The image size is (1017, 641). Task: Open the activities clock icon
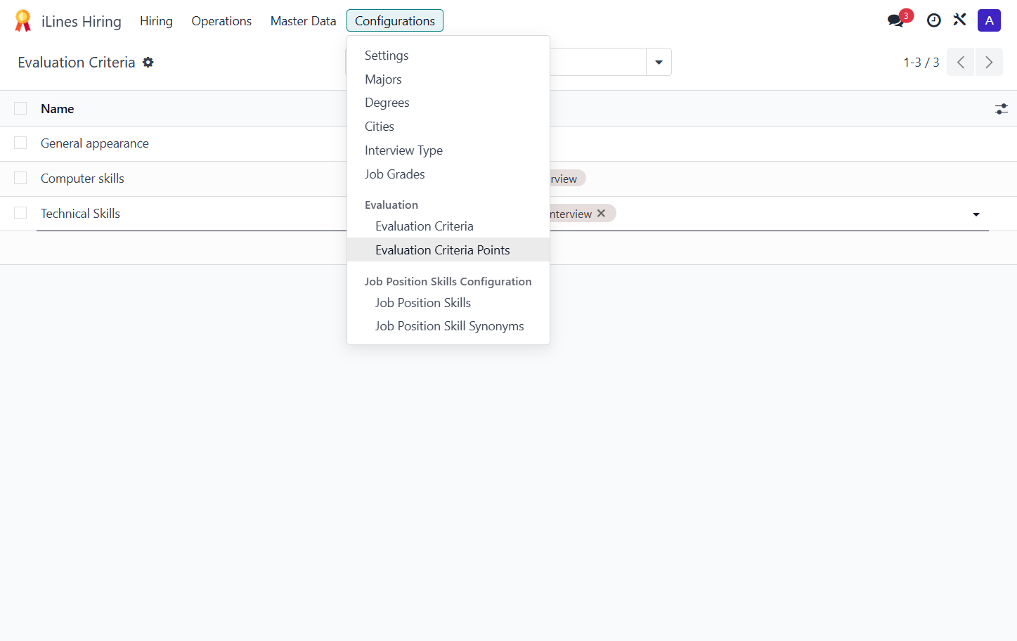point(934,20)
